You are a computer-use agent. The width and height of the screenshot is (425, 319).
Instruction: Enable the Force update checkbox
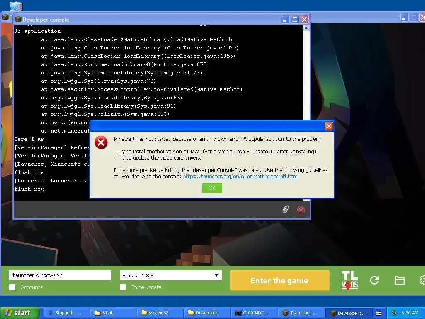pyautogui.click(x=122, y=287)
